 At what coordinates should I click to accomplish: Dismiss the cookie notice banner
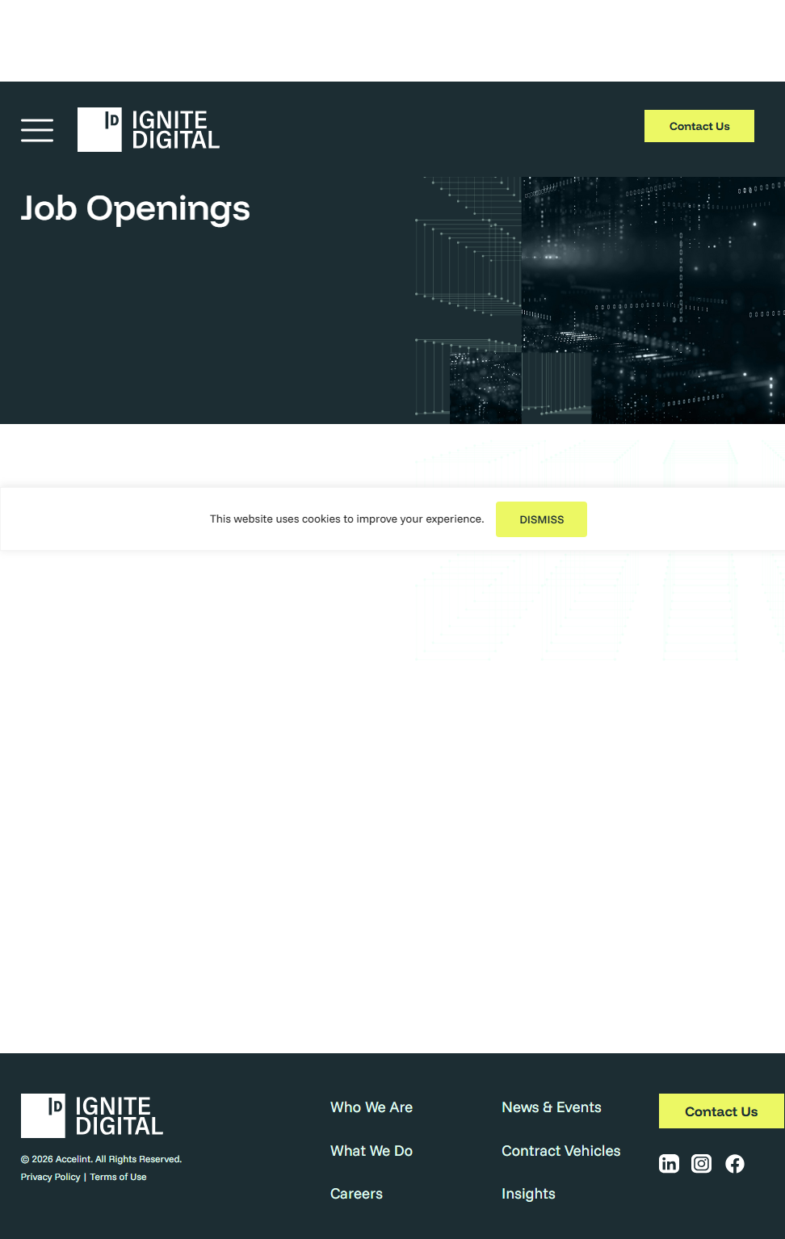pyautogui.click(x=541, y=519)
